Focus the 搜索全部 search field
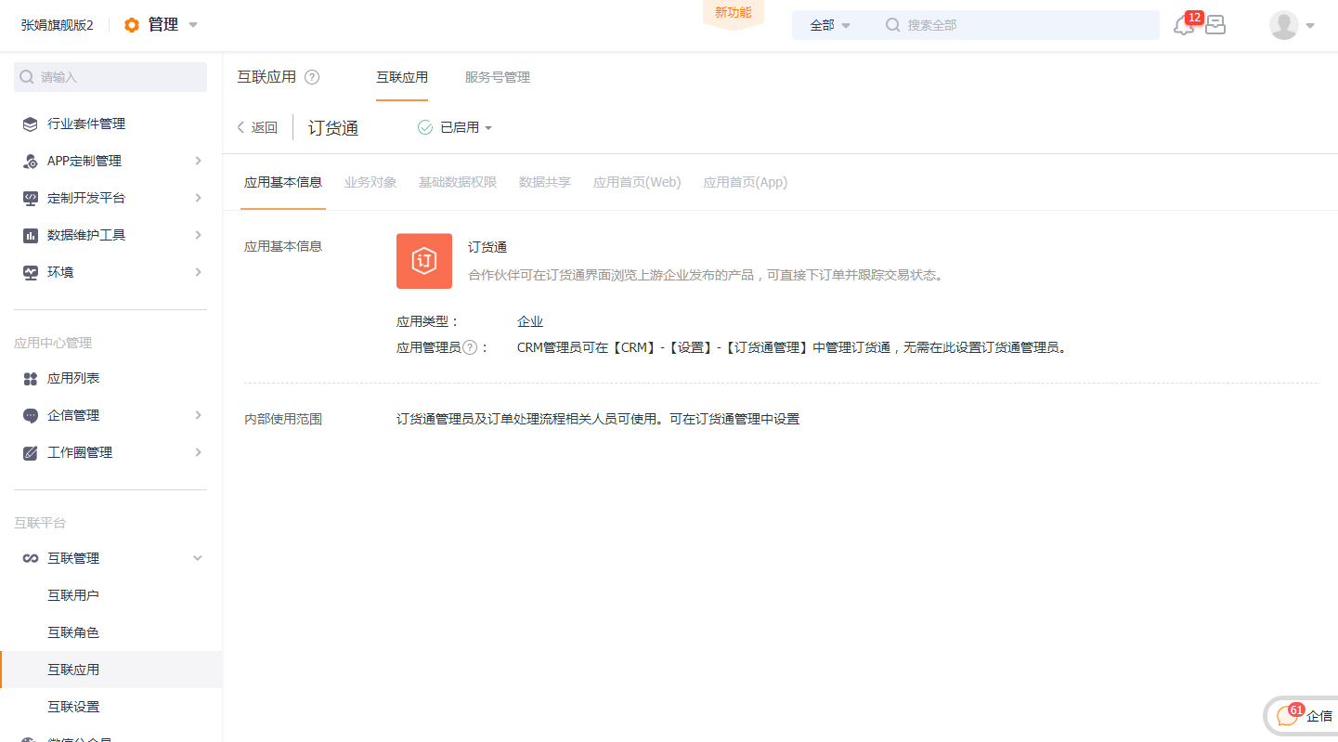 pyautogui.click(x=1019, y=25)
